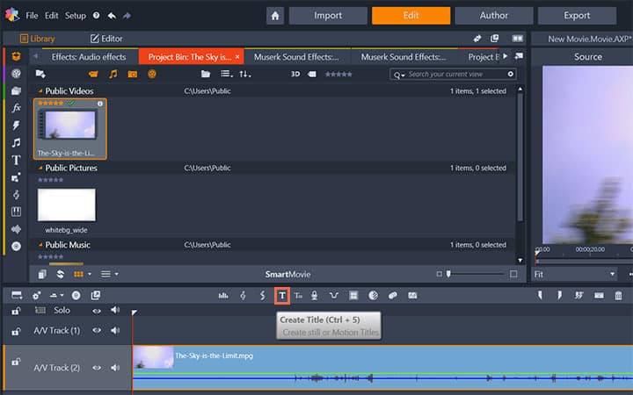Open the group-by list dropdown
Viewport: 633px width, 395px height.
pyautogui.click(x=227, y=74)
